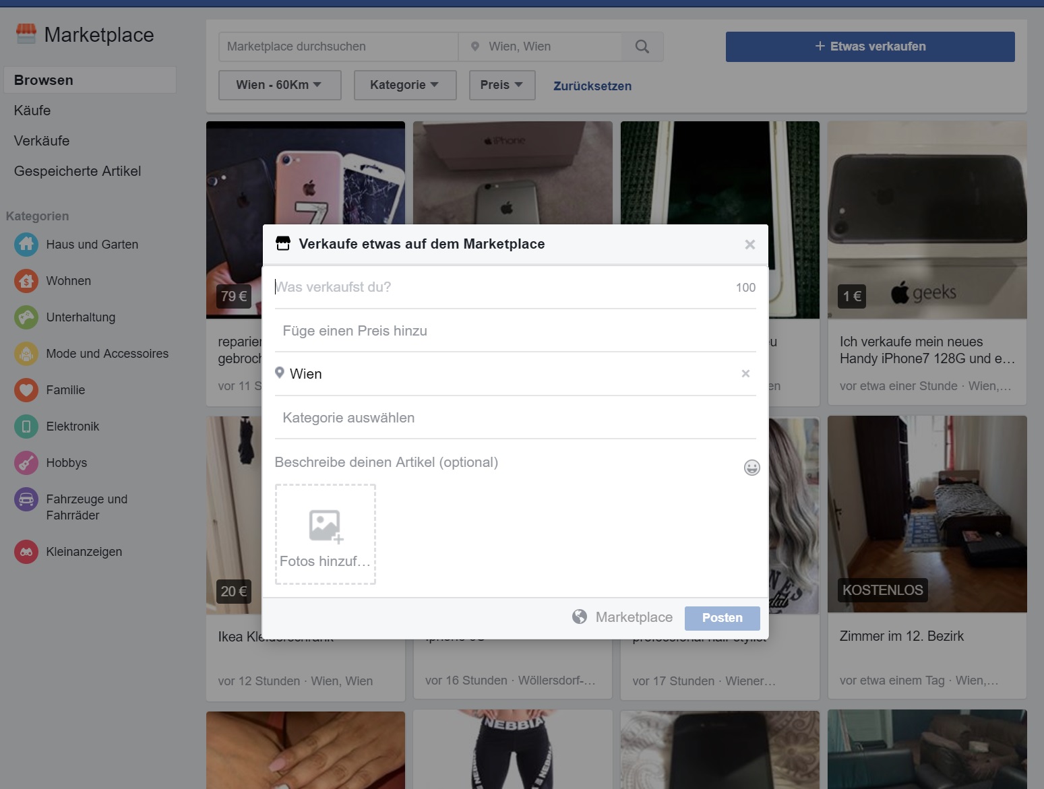The height and width of the screenshot is (789, 1044).
Task: Open the iPhone box listing thumbnail
Action: [x=513, y=172]
